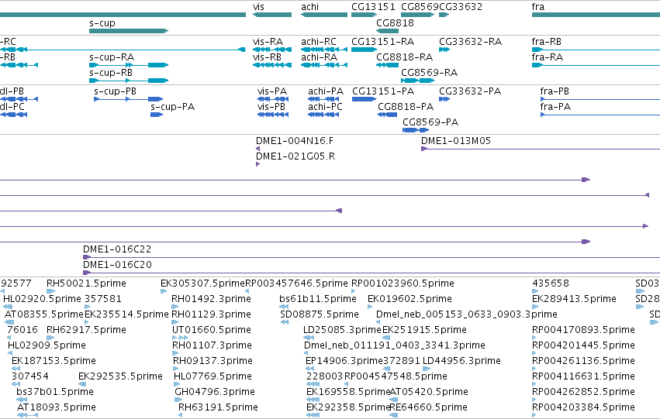Click achi-PC protein label
The height and width of the screenshot is (419, 660).
click(325, 107)
